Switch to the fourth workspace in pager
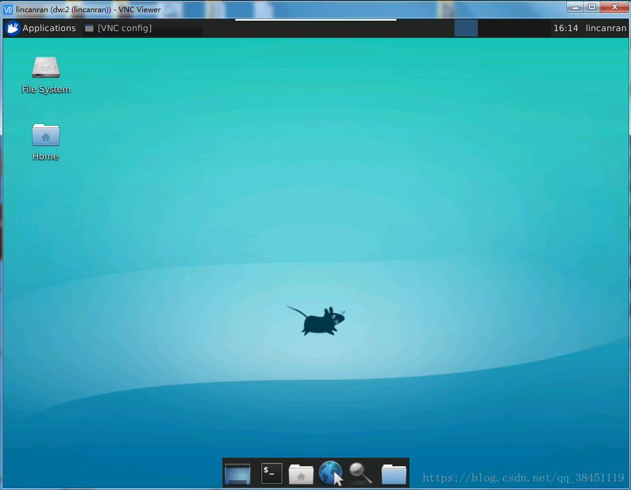The height and width of the screenshot is (490, 631). point(537,28)
